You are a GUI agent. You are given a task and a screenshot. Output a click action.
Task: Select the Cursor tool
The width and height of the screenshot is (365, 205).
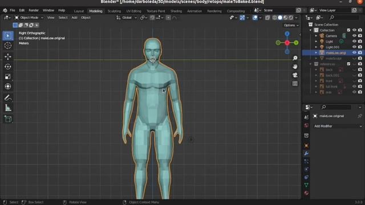click(8, 46)
